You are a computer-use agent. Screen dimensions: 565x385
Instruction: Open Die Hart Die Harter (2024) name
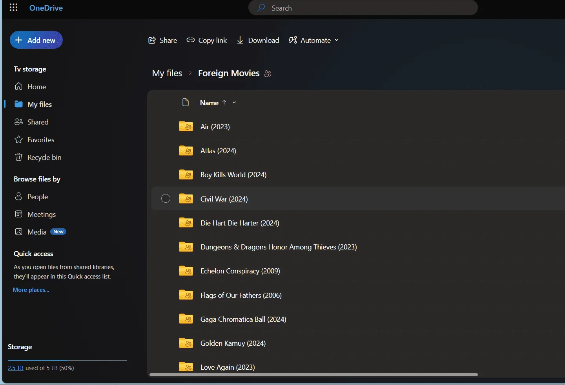240,223
